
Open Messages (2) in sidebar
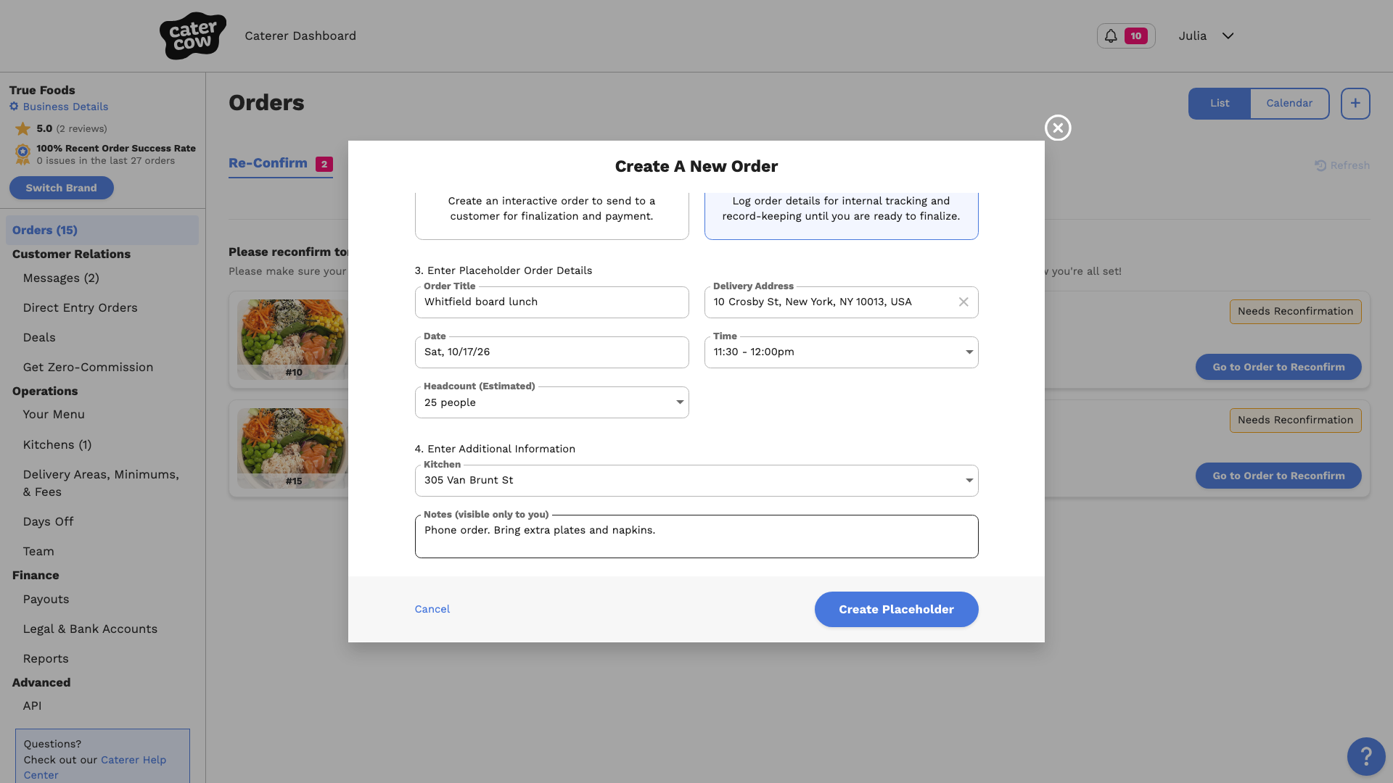click(61, 278)
